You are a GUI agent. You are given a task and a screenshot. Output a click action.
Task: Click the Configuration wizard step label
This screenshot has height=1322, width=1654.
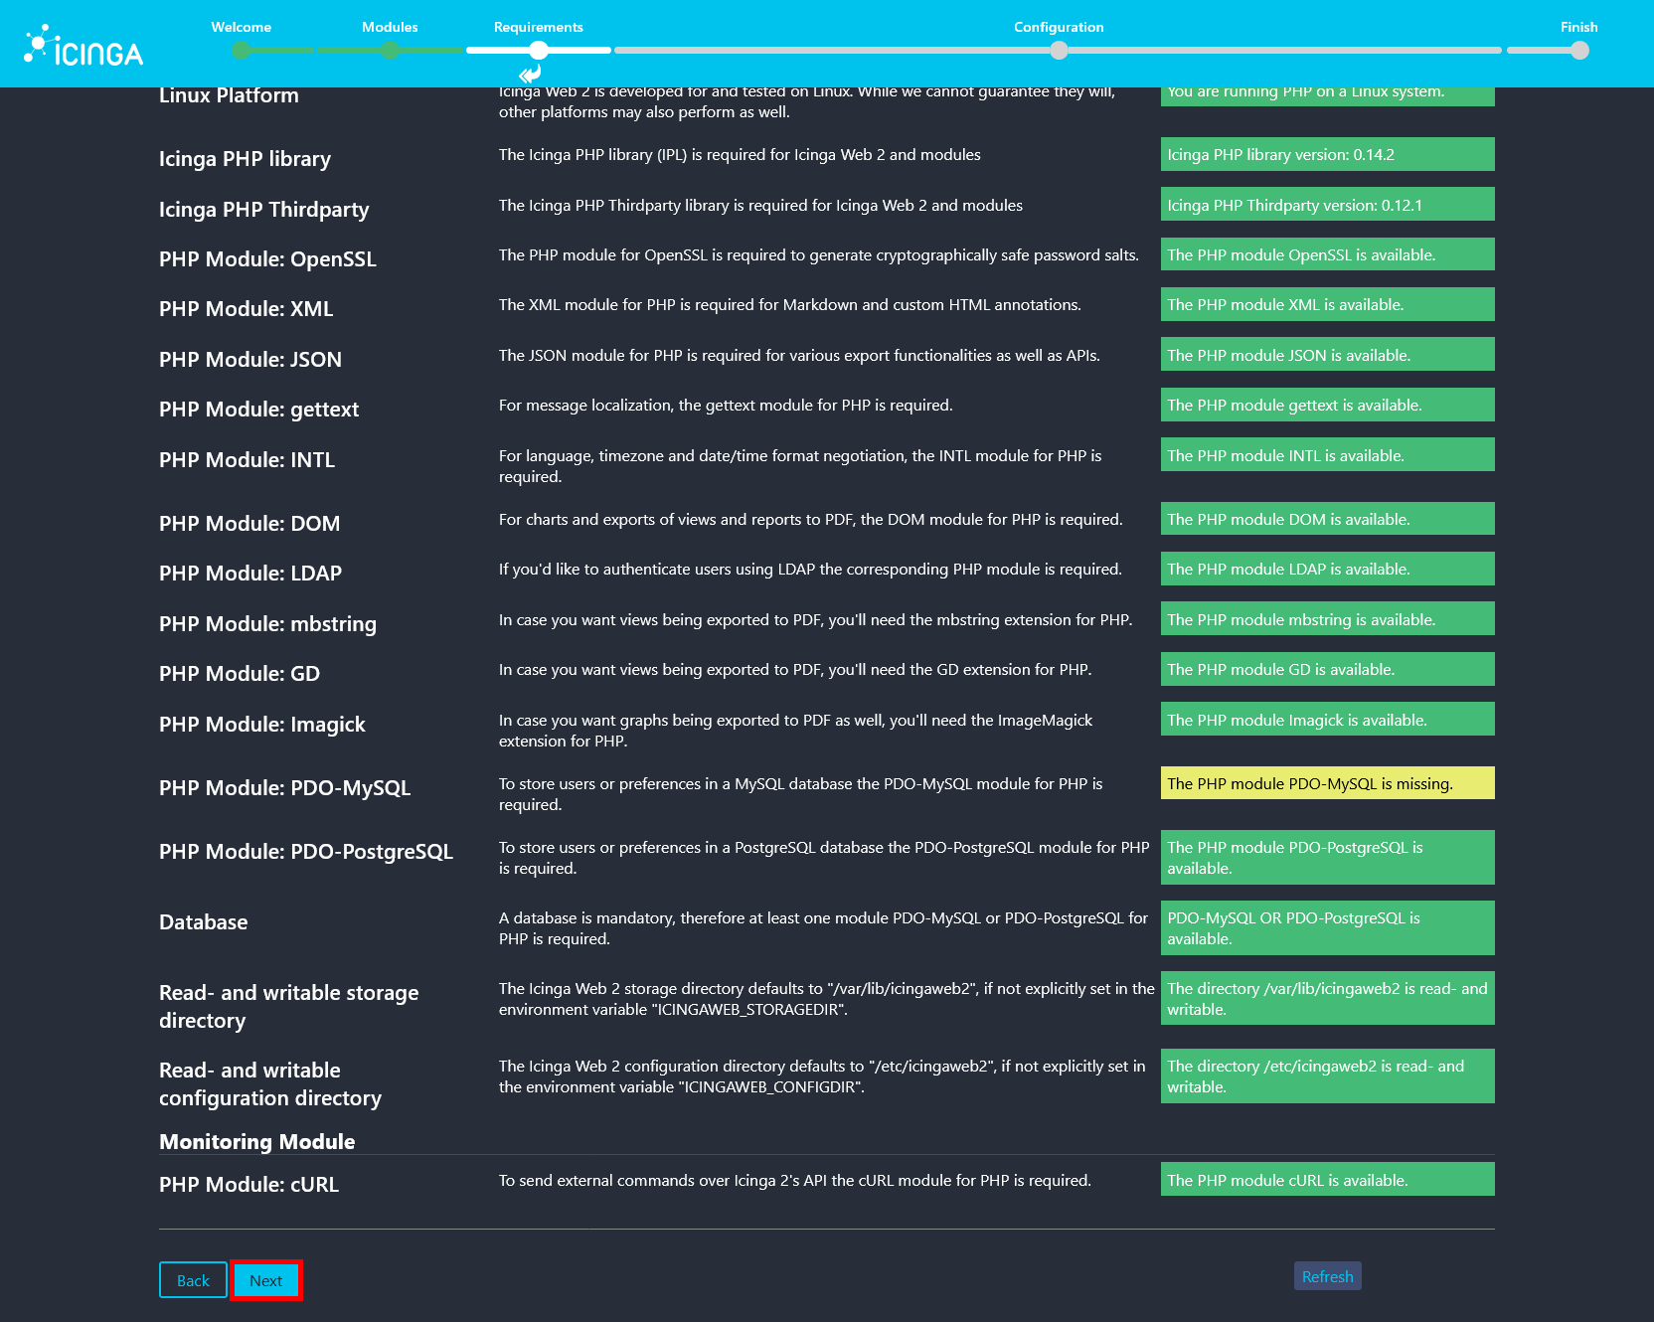(x=1059, y=27)
